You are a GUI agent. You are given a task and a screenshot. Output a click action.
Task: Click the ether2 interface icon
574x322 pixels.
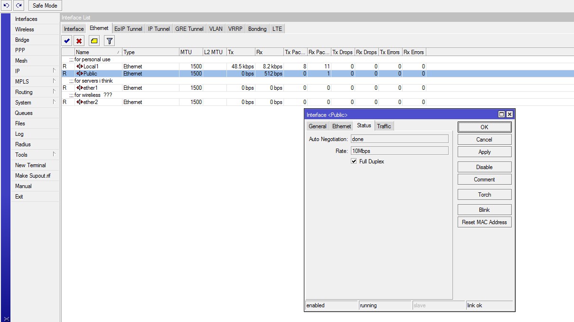[79, 102]
